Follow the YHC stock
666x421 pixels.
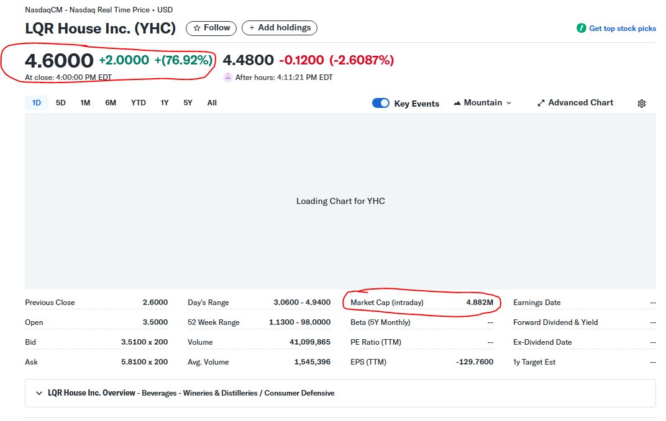[211, 28]
